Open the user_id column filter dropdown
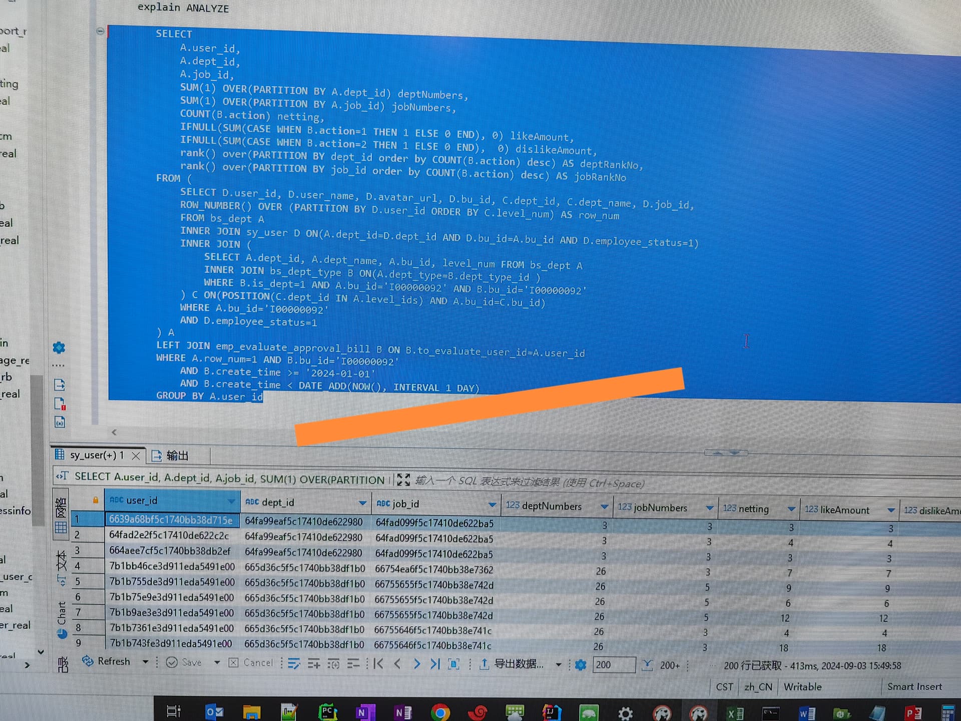Viewport: 961px width, 721px height. (231, 501)
